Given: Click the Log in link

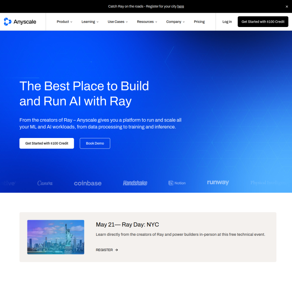Looking at the screenshot, I should point(227,22).
